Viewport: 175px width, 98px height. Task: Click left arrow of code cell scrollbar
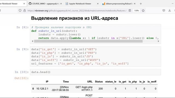(33, 41)
